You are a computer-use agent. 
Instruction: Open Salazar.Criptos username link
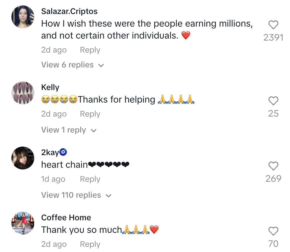pos(69,11)
